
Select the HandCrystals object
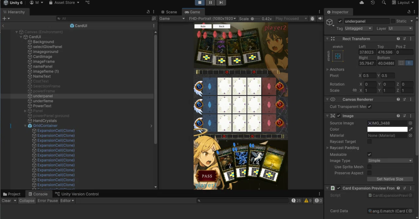point(45,121)
